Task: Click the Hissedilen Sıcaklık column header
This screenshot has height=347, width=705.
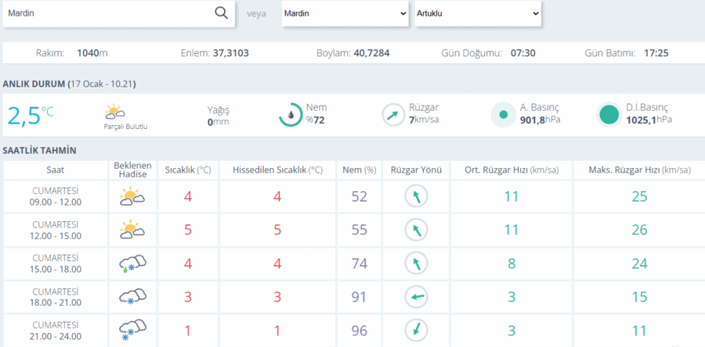Action: pyautogui.click(x=277, y=170)
